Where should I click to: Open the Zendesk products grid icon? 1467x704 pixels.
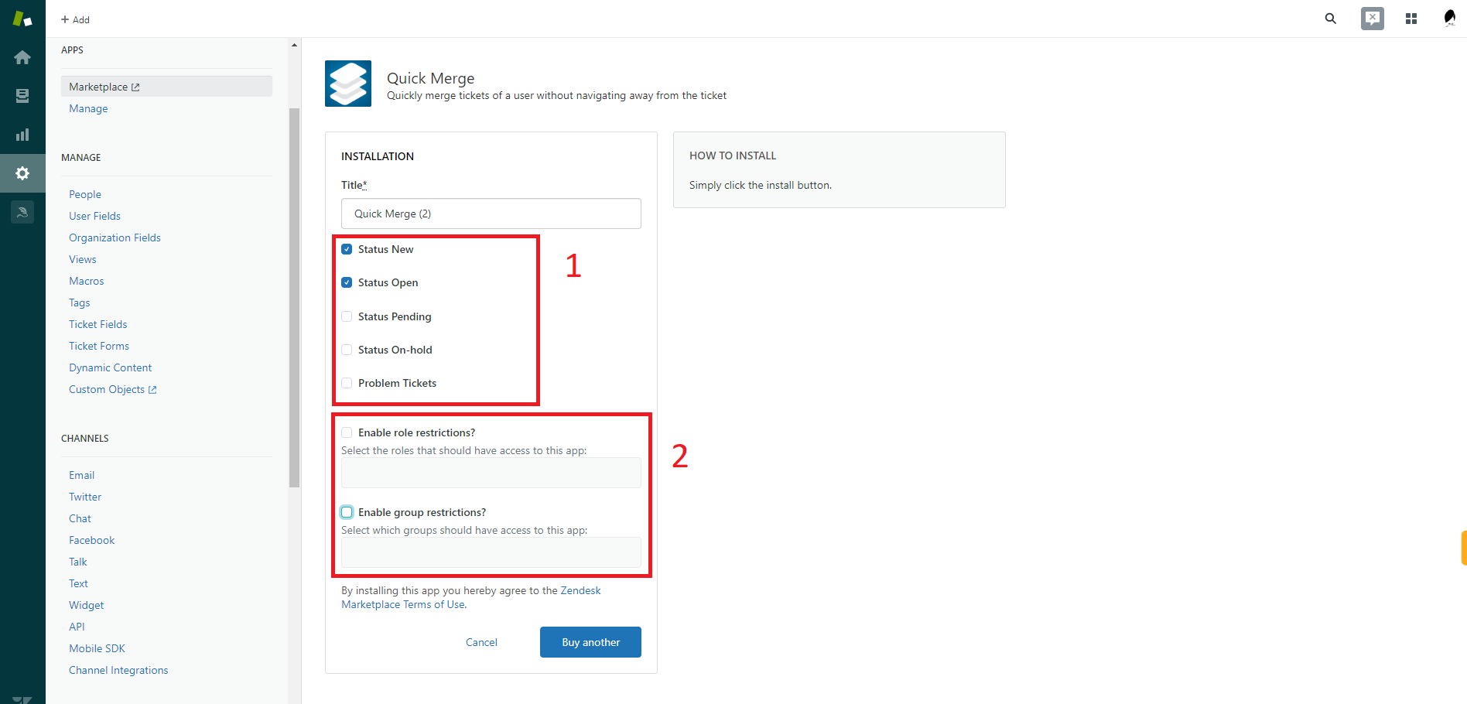(x=1411, y=19)
